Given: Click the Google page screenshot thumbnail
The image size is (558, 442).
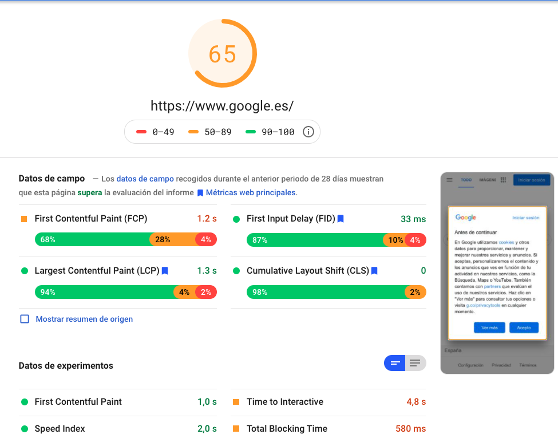Looking at the screenshot, I should pyautogui.click(x=497, y=273).
